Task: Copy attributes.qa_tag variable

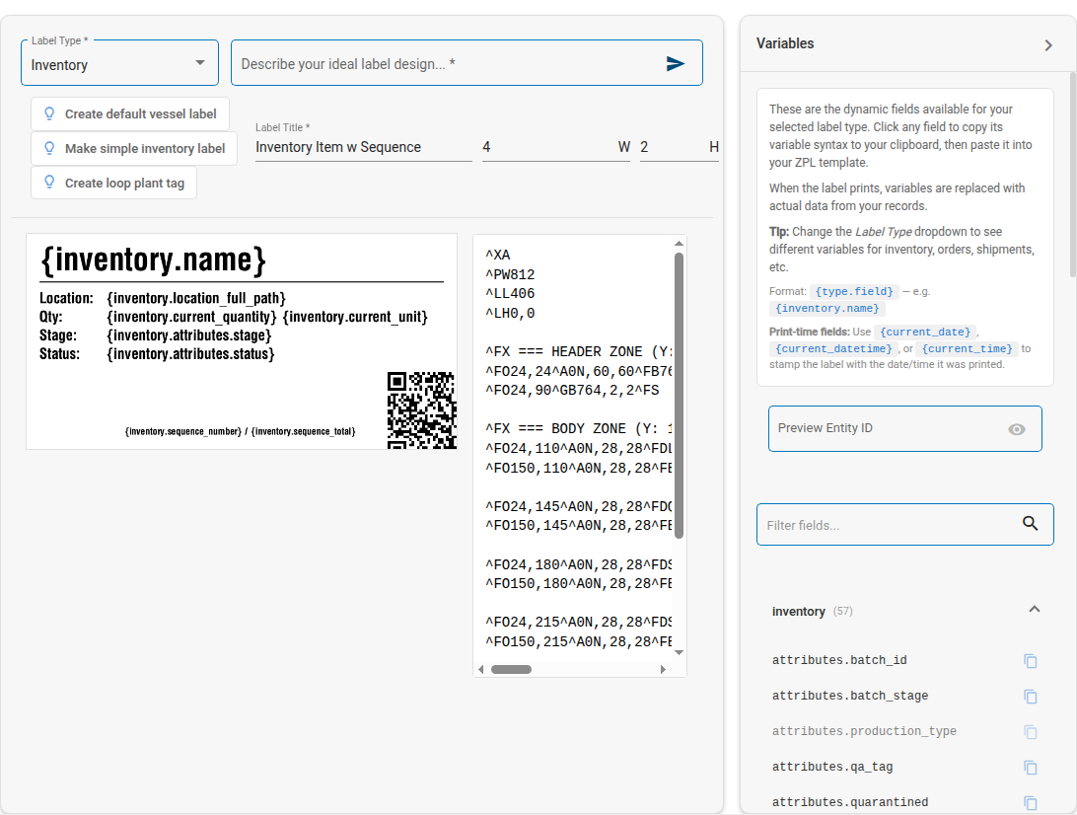Action: [x=1031, y=768]
